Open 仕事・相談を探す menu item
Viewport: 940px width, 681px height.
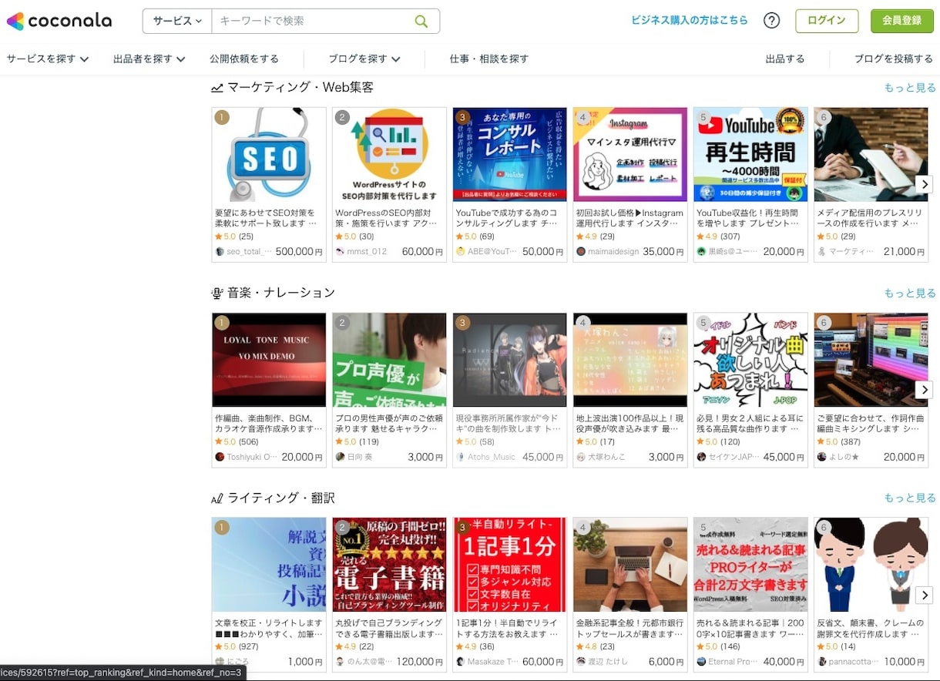point(489,59)
